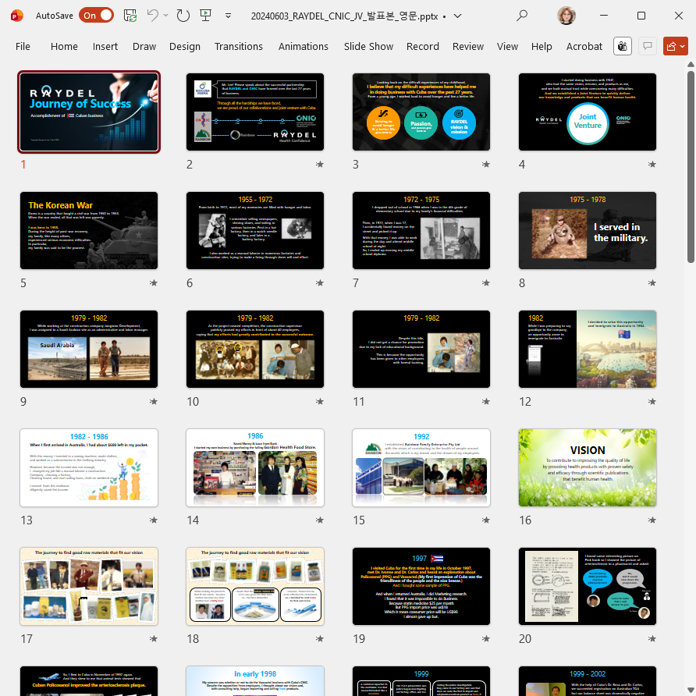The image size is (696, 696).
Task: Click transition star icon under slide 16
Action: [652, 520]
